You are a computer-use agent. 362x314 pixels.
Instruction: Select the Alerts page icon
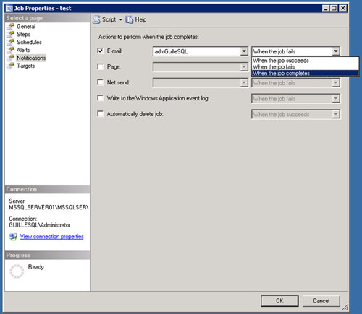pos(10,50)
